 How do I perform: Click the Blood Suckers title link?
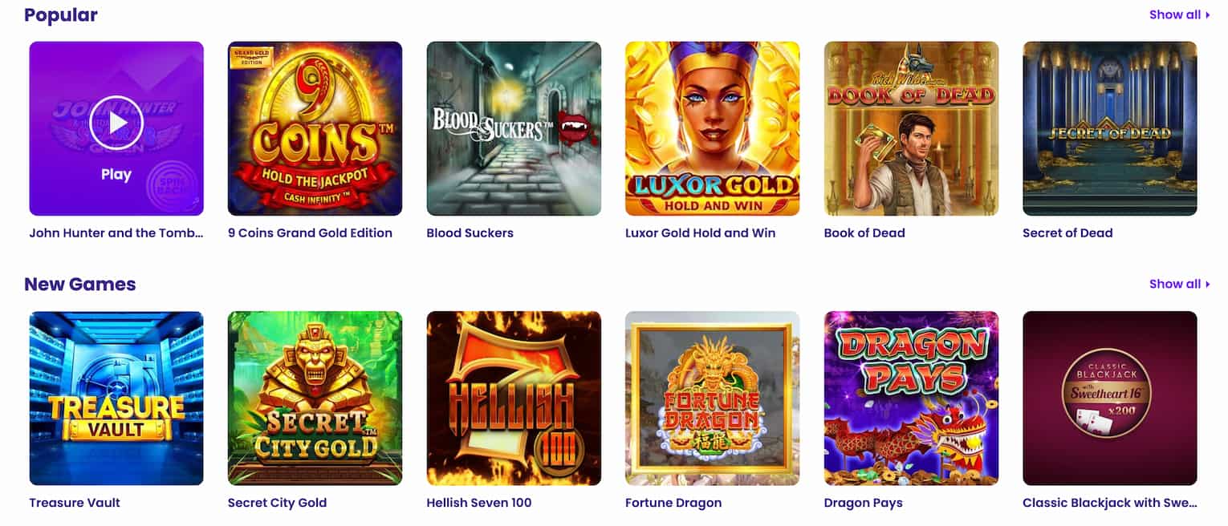coord(470,233)
